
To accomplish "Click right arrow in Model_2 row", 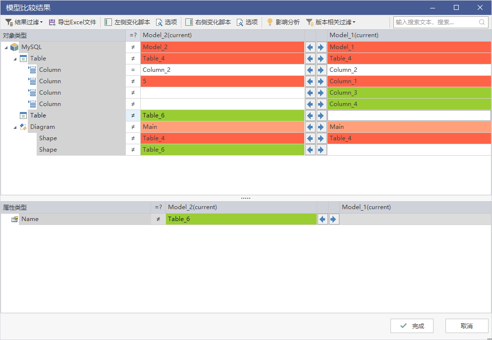I will [x=321, y=47].
